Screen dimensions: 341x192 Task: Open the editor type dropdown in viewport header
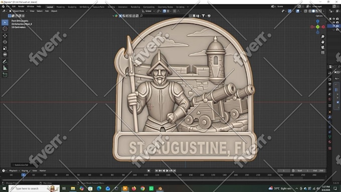click(x=5, y=11)
